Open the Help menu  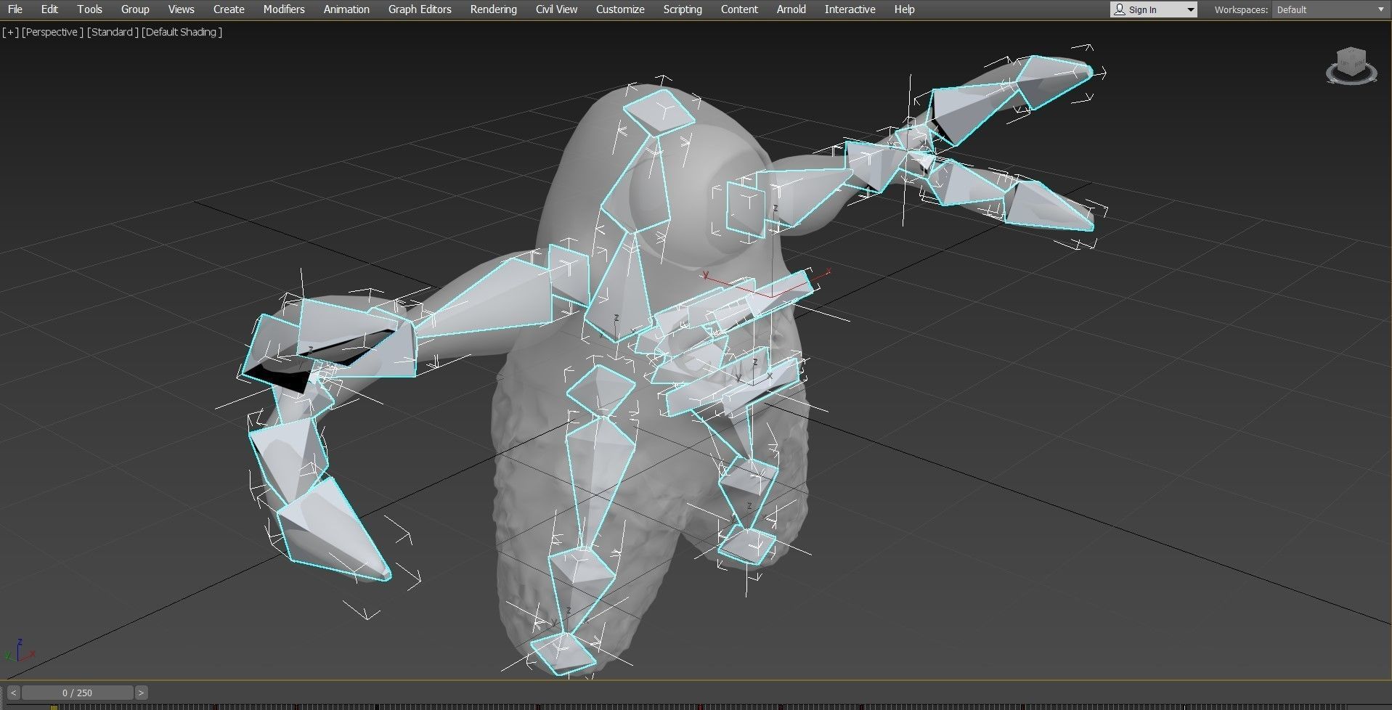tap(904, 9)
